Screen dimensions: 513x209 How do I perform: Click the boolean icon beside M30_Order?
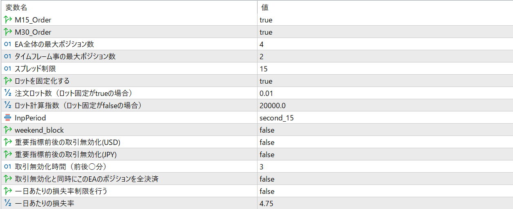8,32
